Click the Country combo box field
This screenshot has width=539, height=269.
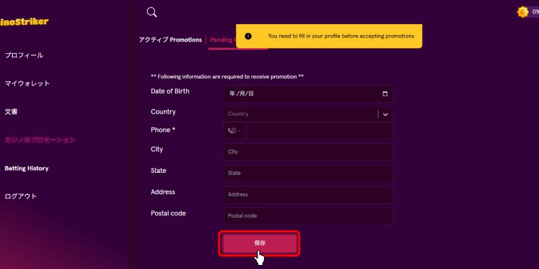pyautogui.click(x=309, y=114)
